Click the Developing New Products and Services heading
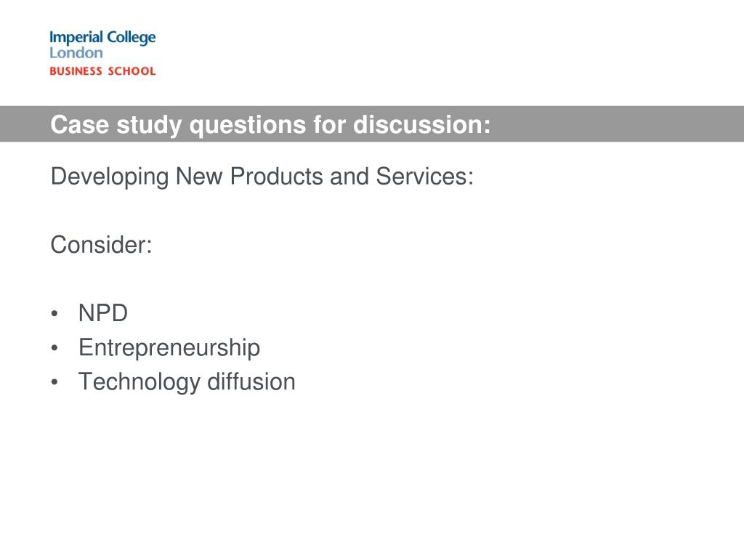 (262, 177)
